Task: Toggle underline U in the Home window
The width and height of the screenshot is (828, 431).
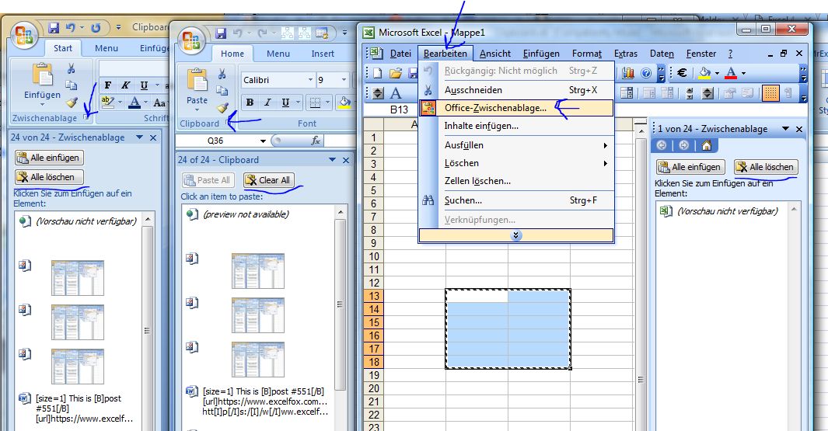Action: [x=285, y=103]
